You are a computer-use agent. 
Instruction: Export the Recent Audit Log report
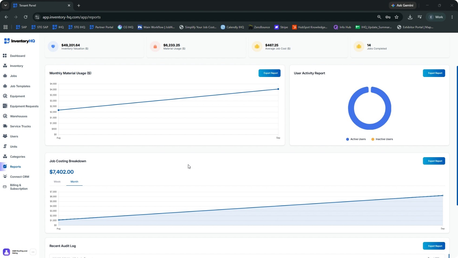(434, 246)
